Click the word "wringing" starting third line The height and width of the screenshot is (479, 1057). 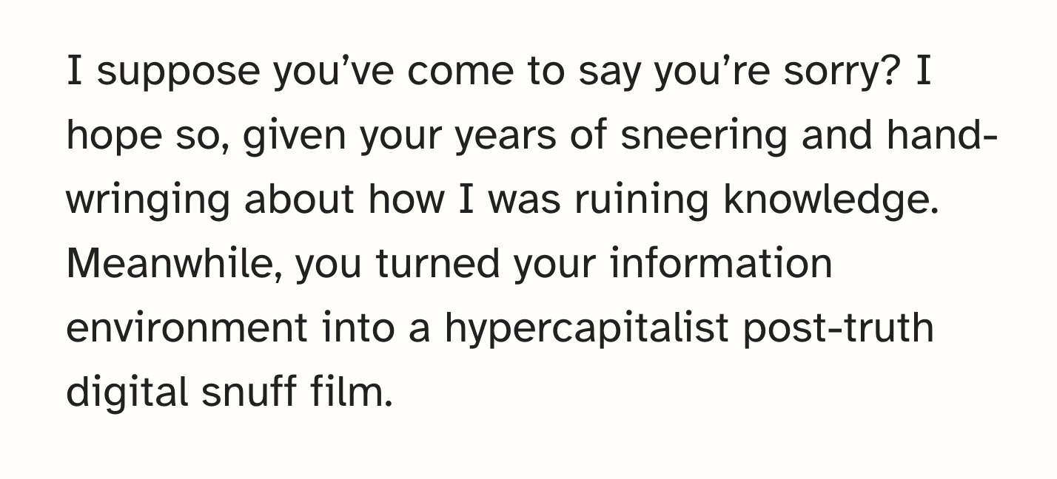pyautogui.click(x=149, y=202)
